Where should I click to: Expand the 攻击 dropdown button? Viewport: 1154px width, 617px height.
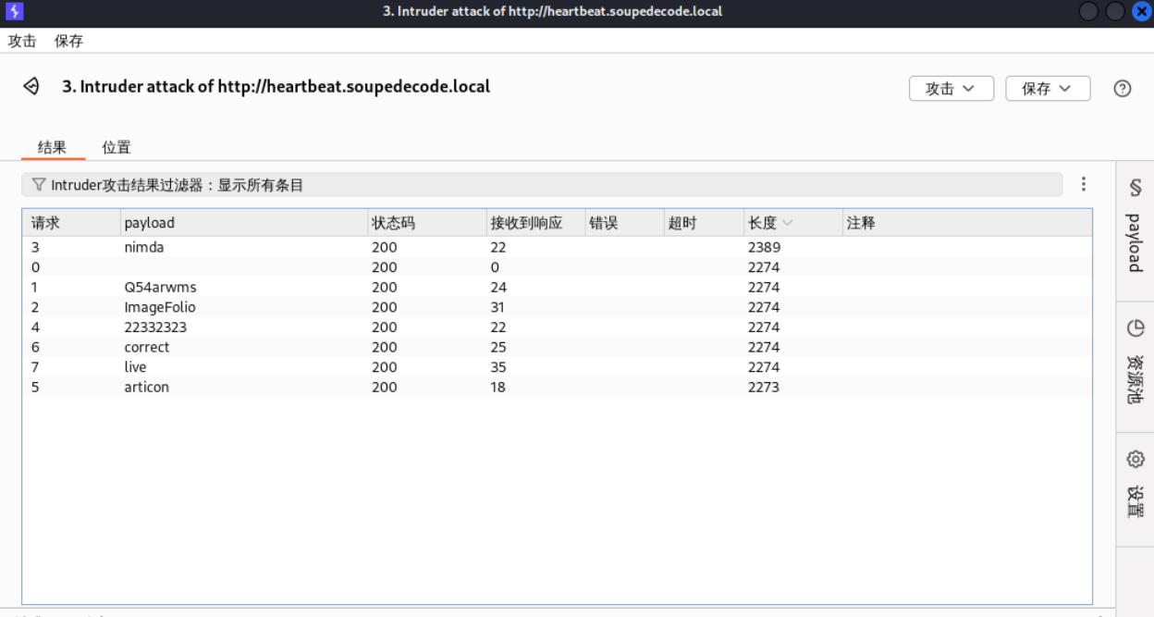pos(951,89)
